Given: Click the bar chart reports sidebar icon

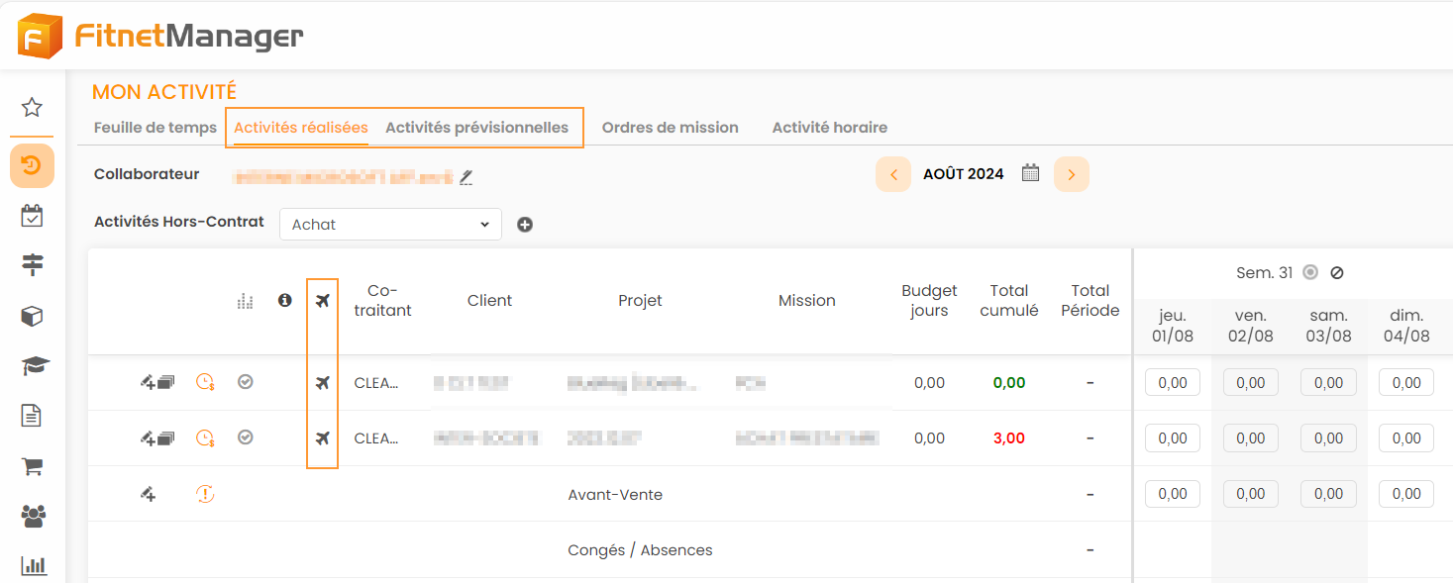Looking at the screenshot, I should click(32, 566).
